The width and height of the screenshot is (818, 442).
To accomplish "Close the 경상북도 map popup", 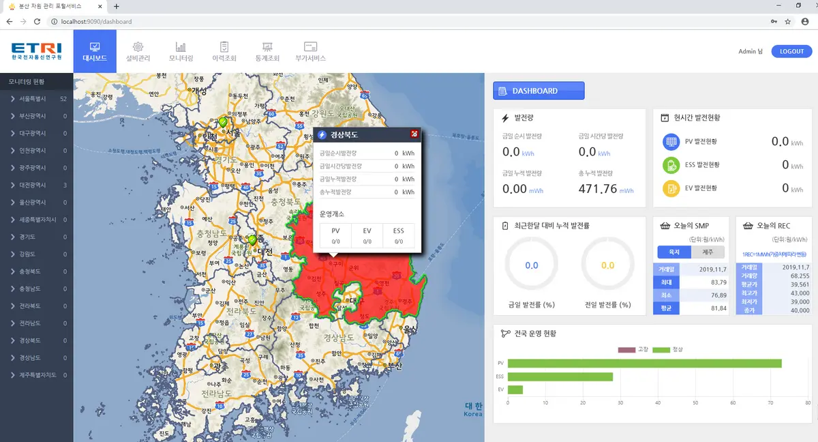I will coord(414,134).
